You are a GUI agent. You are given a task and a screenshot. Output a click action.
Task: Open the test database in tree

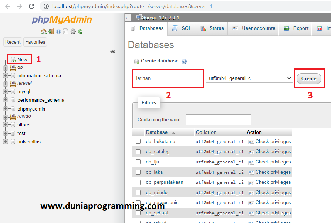click(21, 133)
